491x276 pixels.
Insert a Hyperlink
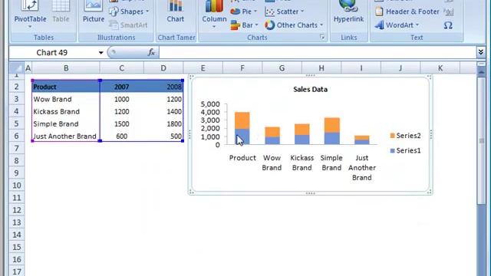[348, 11]
